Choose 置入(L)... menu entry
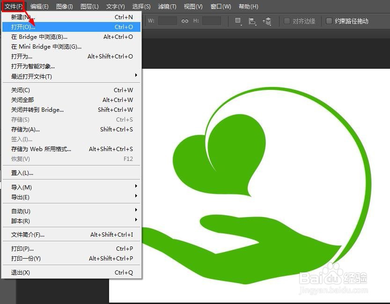 [71, 173]
